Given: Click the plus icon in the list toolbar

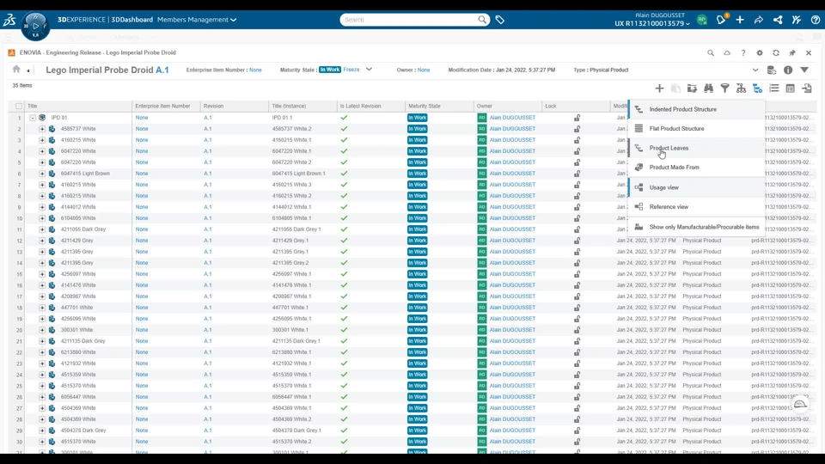Looking at the screenshot, I should (659, 89).
